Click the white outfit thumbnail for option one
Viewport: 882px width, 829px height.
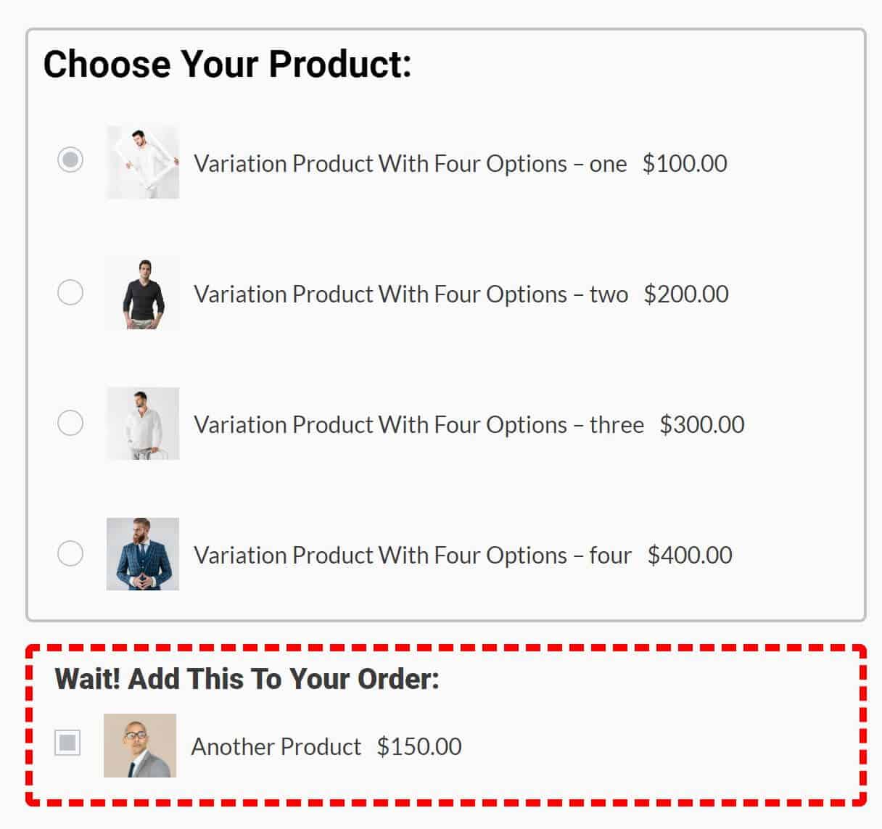pyautogui.click(x=143, y=162)
